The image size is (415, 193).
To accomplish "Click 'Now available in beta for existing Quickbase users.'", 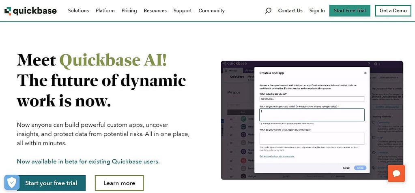I will click(x=88, y=161).
